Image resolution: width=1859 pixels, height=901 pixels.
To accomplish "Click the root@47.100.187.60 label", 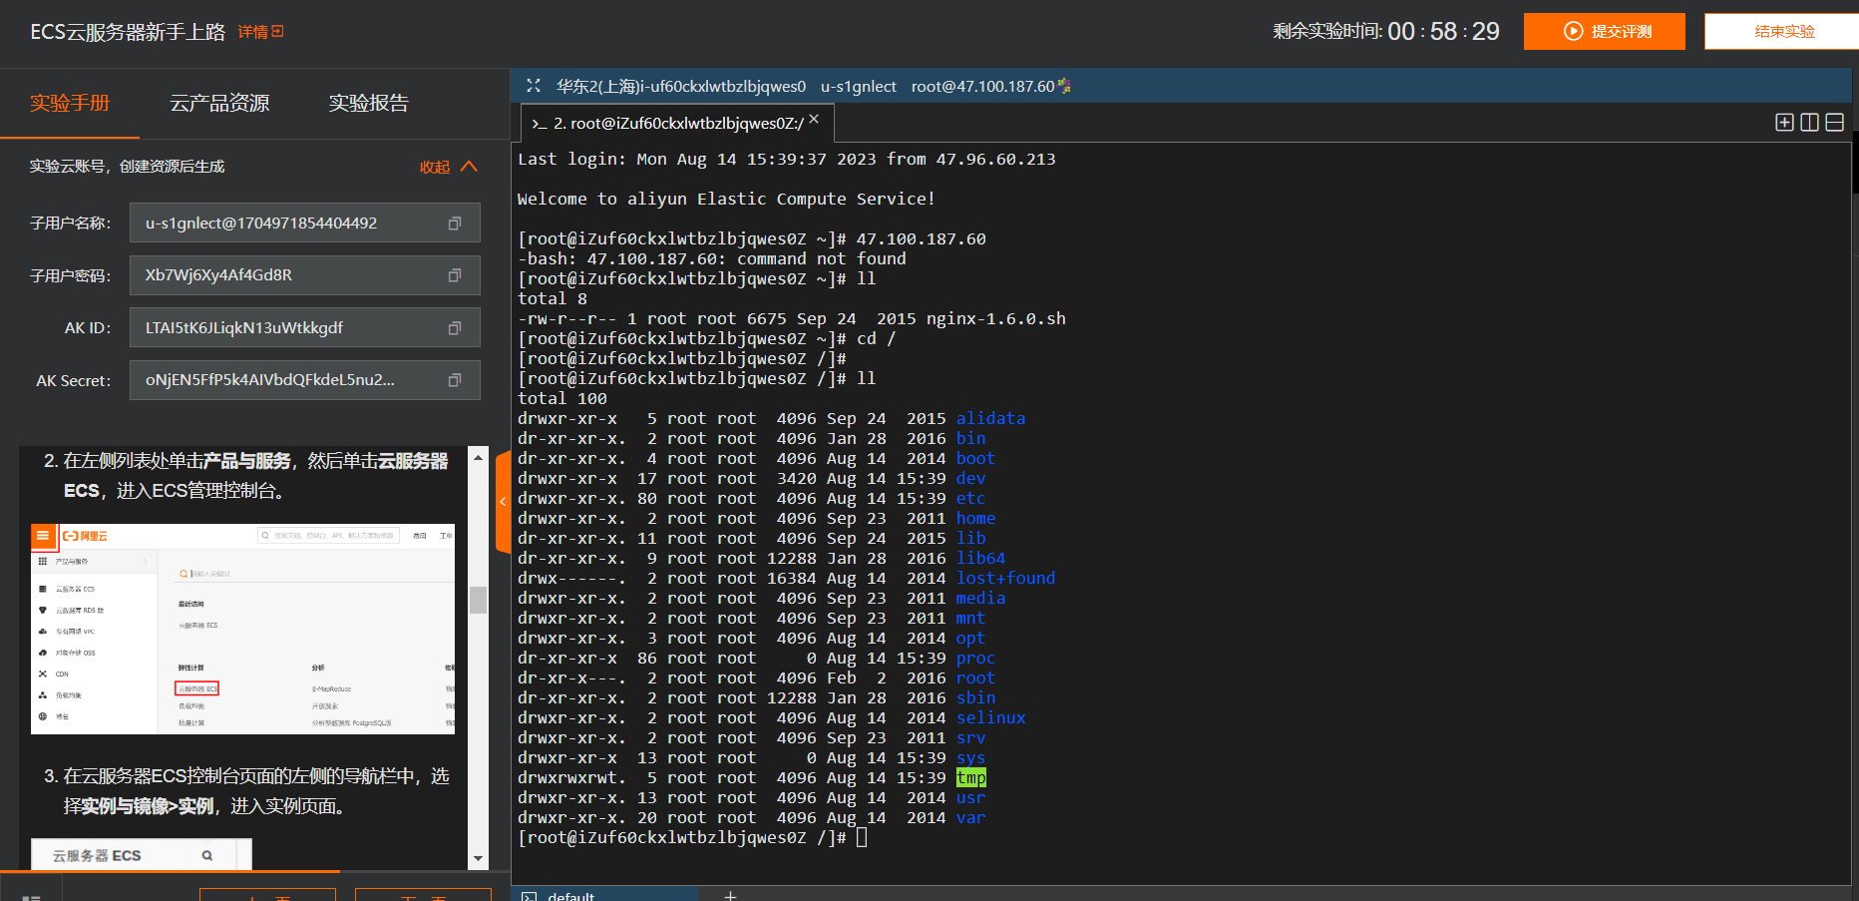I will pyautogui.click(x=982, y=87).
